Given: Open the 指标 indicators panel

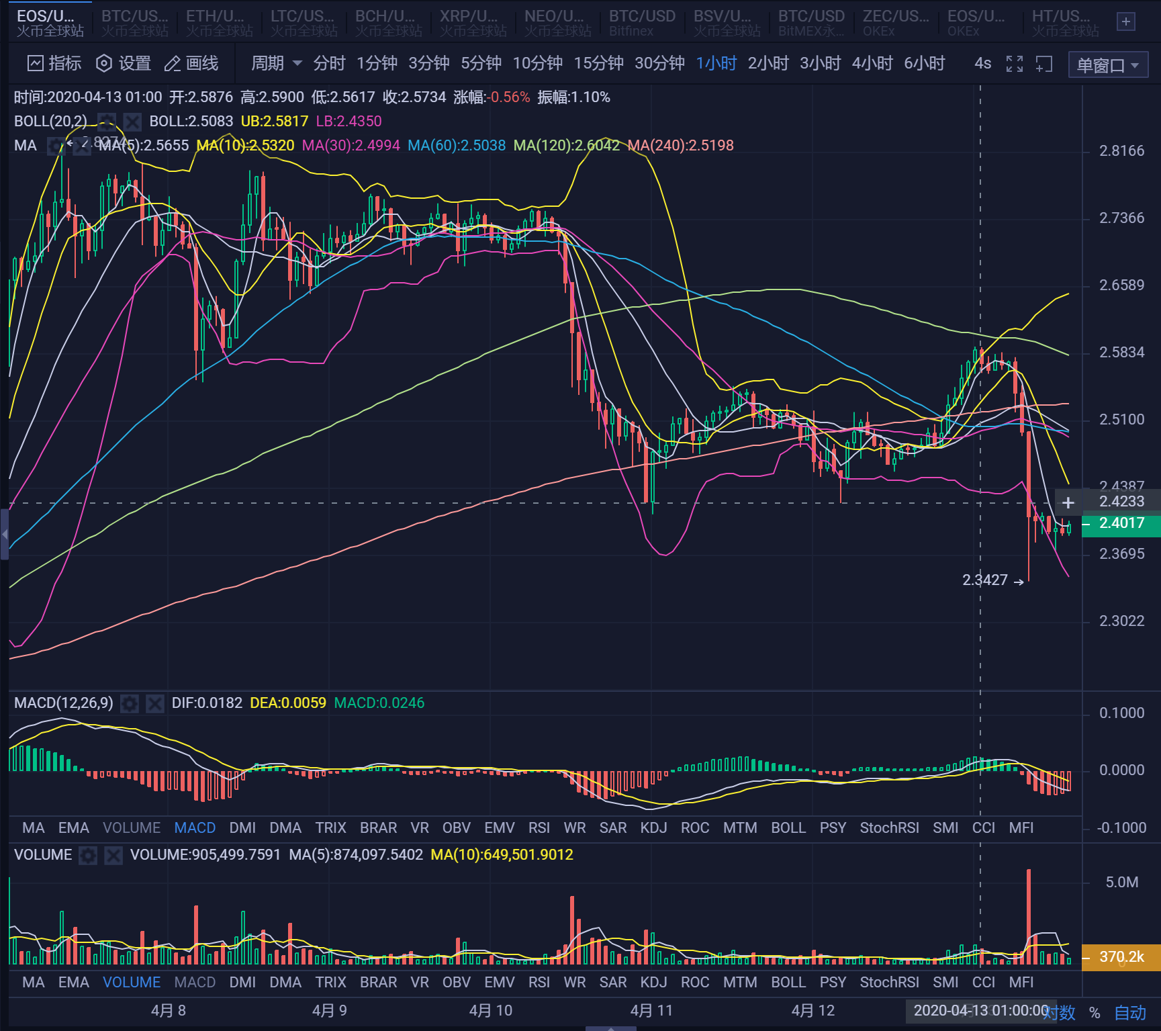Looking at the screenshot, I should [x=53, y=63].
